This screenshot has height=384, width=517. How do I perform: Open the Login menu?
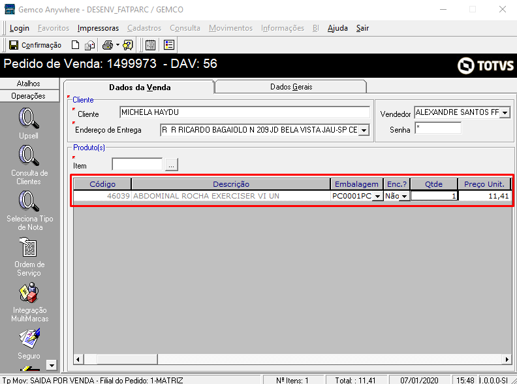point(20,28)
